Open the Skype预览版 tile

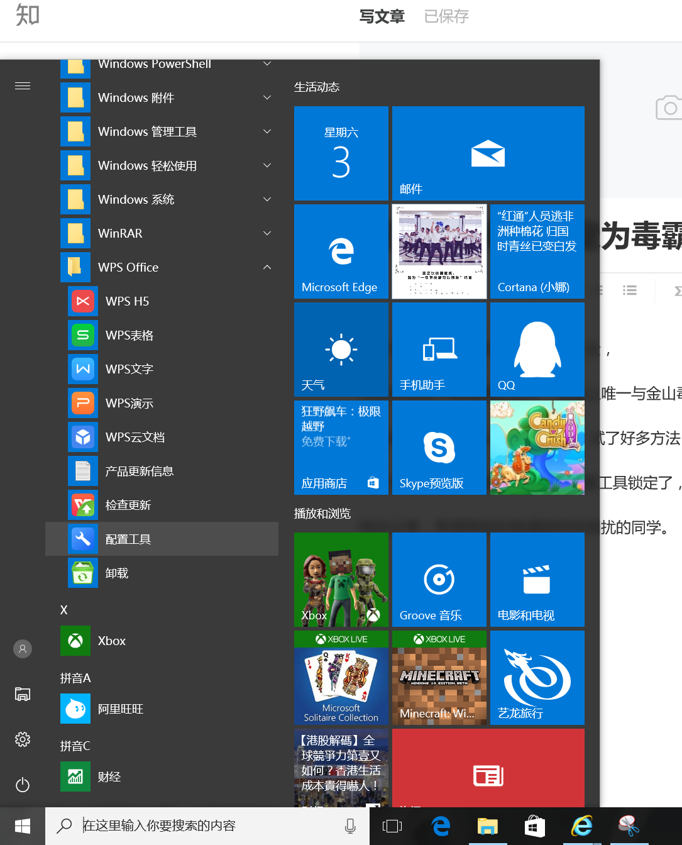(439, 448)
